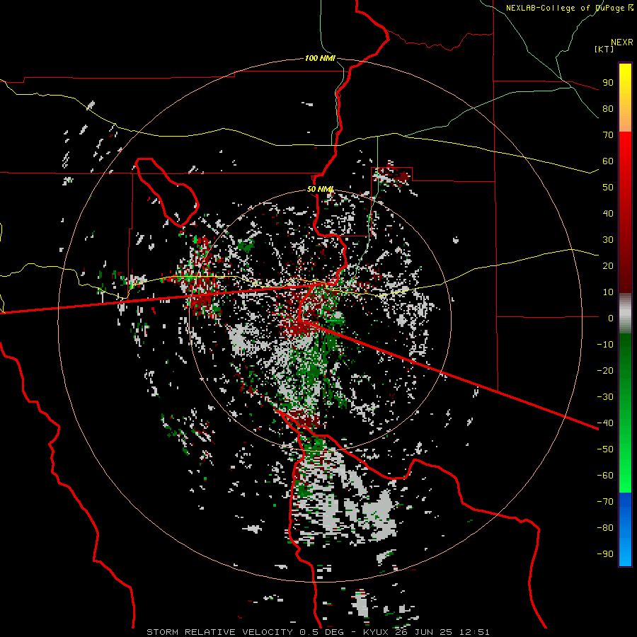
Task: Click the positive 30 value on velocity scale
Action: tap(608, 240)
